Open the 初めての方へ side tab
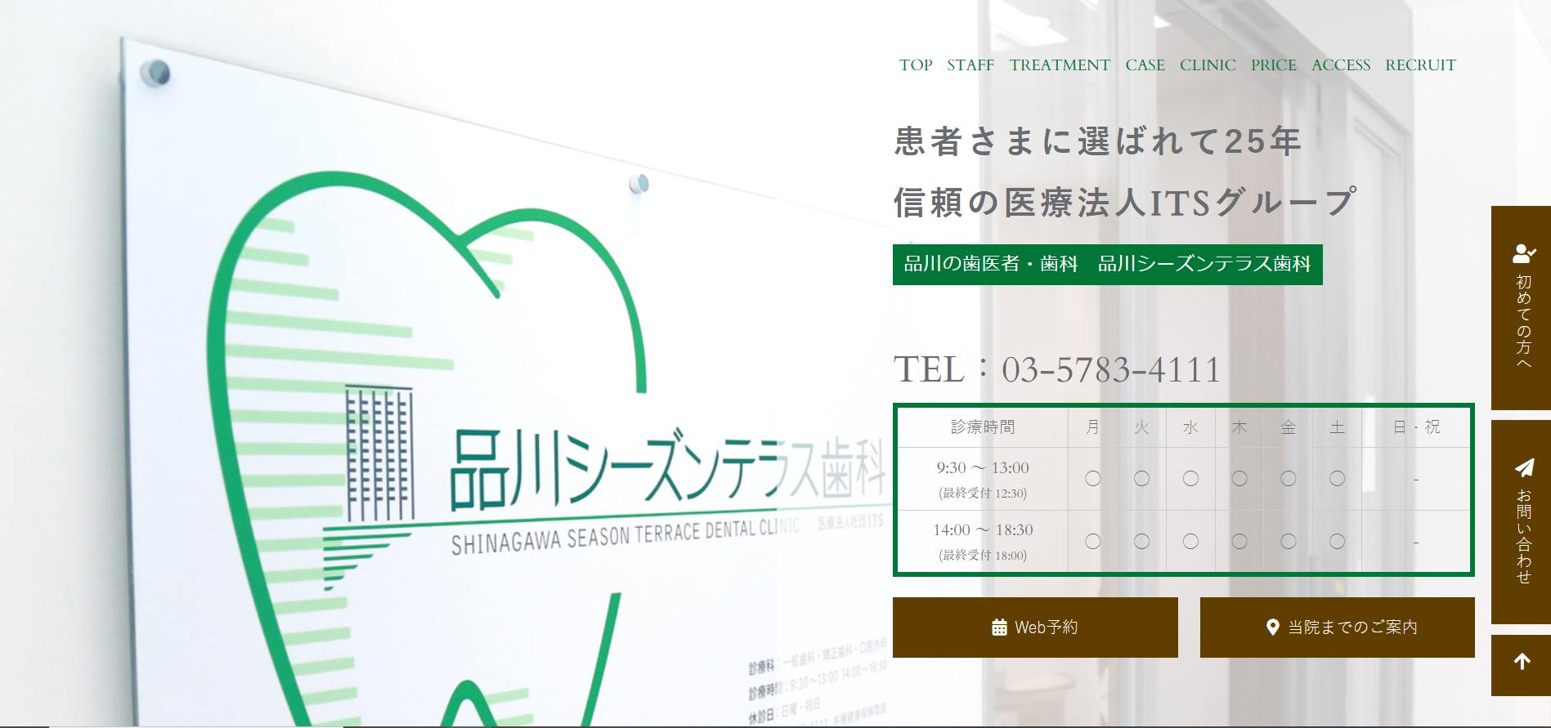This screenshot has width=1551, height=728. coord(1521,308)
